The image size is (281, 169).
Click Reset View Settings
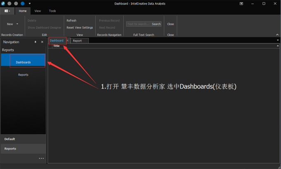pos(80,28)
